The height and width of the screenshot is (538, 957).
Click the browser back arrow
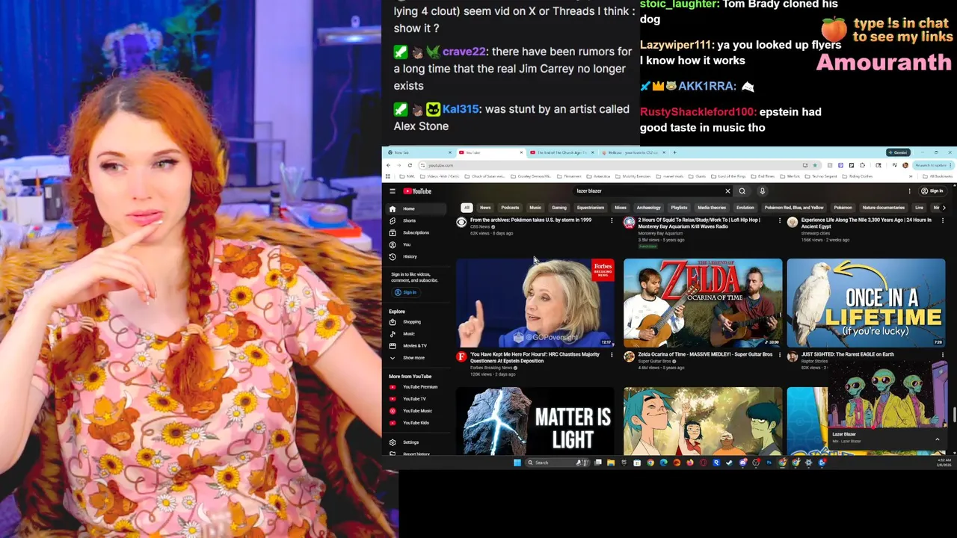[388, 165]
